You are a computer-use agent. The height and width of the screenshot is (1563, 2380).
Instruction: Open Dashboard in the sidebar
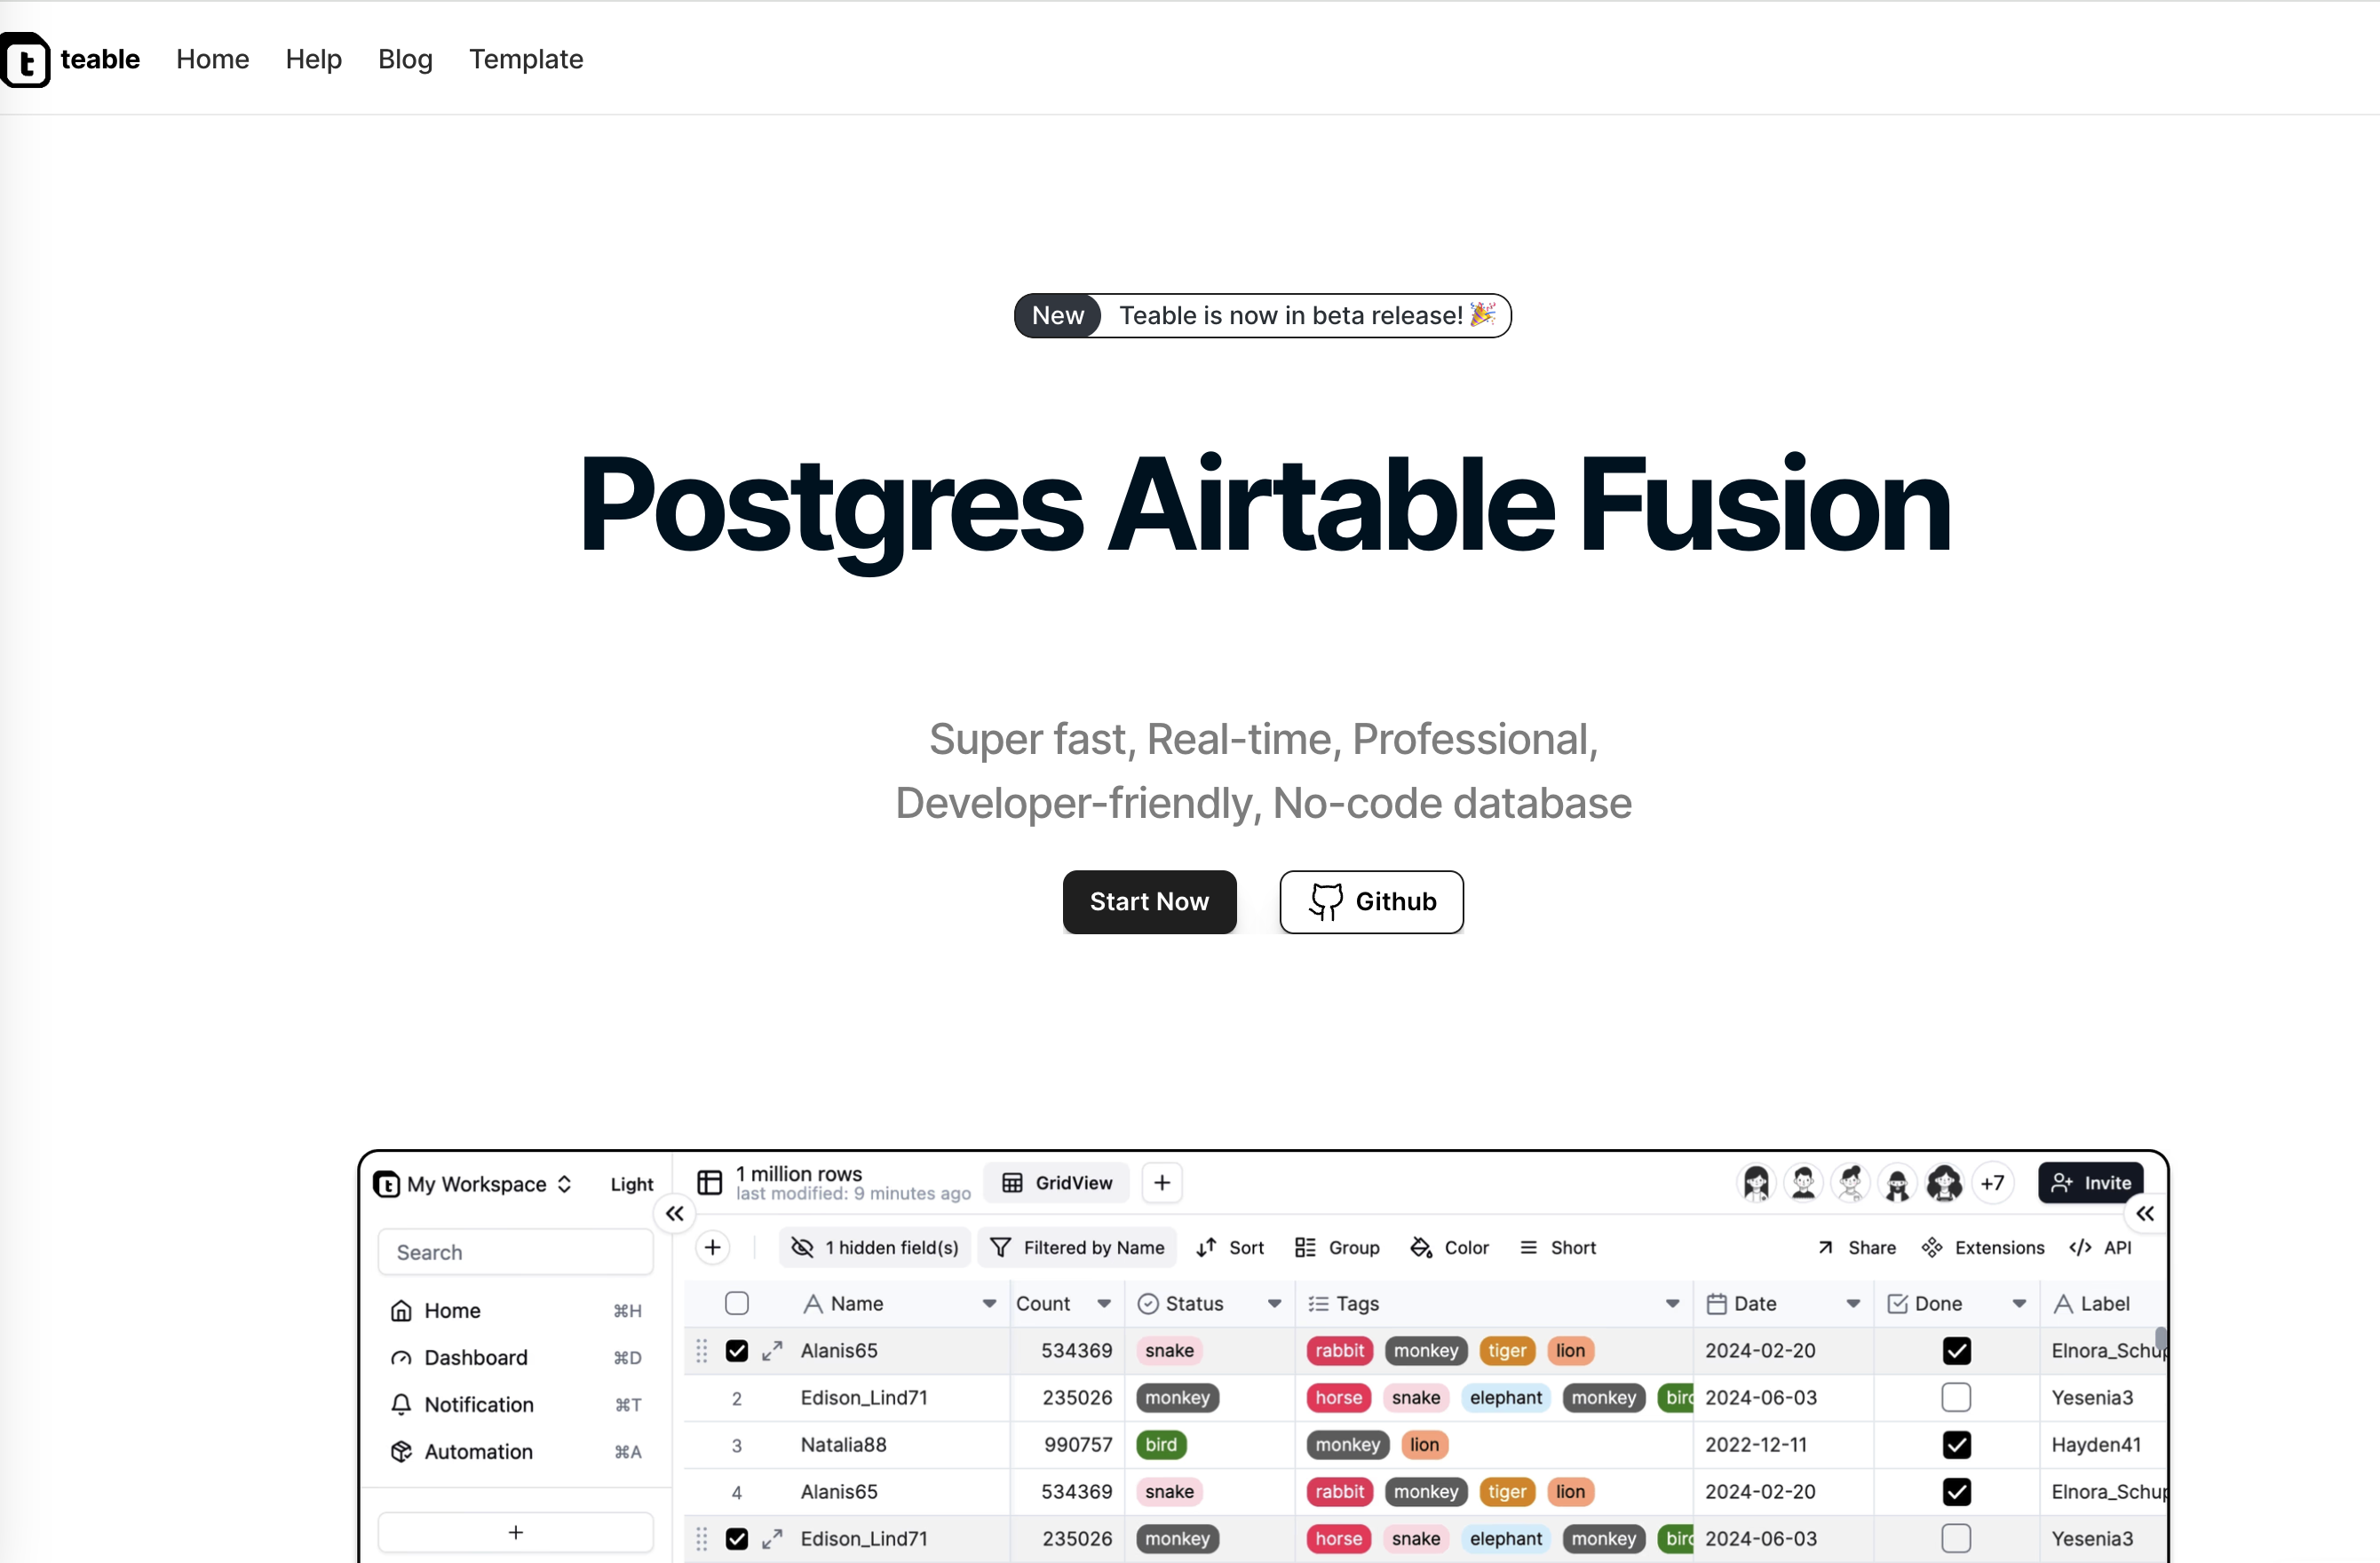pyautogui.click(x=515, y=1358)
